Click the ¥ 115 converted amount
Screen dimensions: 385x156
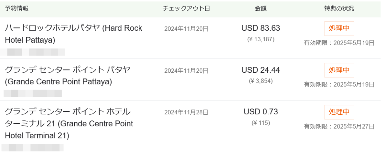click(x=261, y=123)
